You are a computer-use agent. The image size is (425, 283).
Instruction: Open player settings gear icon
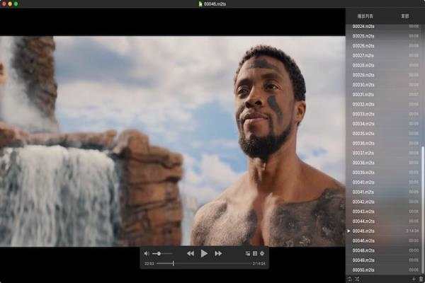262,253
